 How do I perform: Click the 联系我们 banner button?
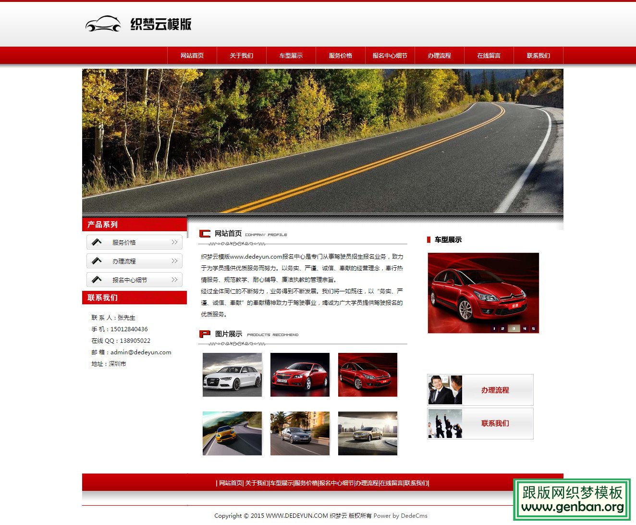click(480, 424)
